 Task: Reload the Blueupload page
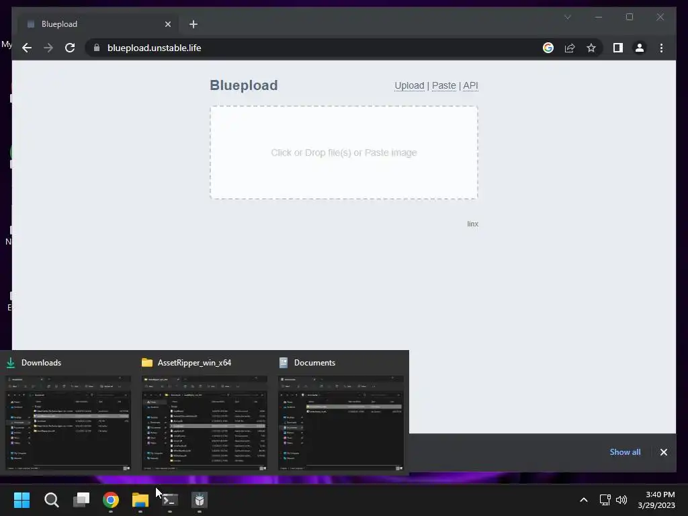[x=70, y=48]
